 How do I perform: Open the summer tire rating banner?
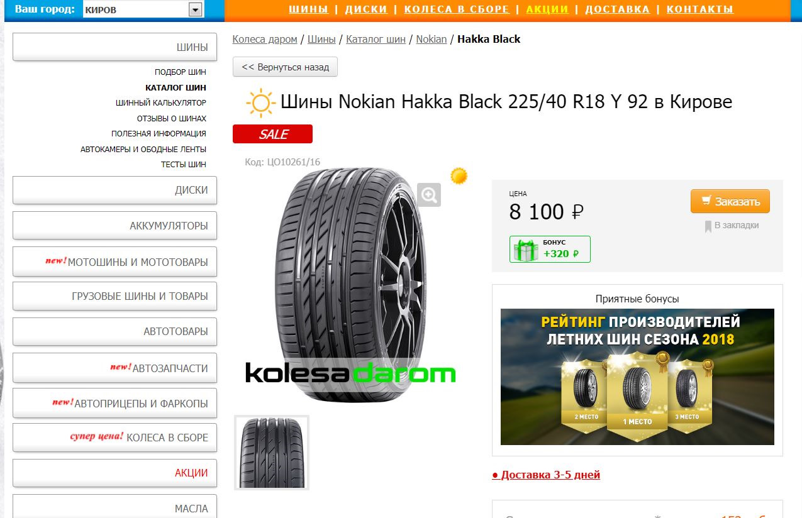[x=637, y=377]
